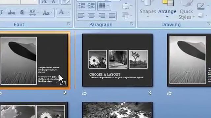This screenshot has width=211, height=118.
Task: Apply the font color A button
Action: click(x=61, y=12)
